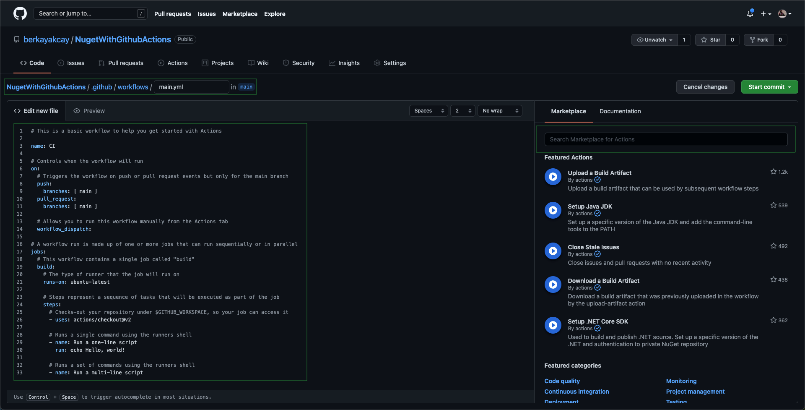
Task: Open the Continuous integration category link
Action: pos(576,392)
